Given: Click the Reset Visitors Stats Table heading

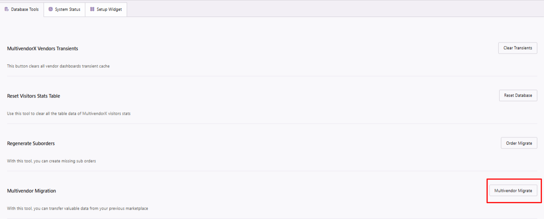Looking at the screenshot, I should pyautogui.click(x=33, y=96).
